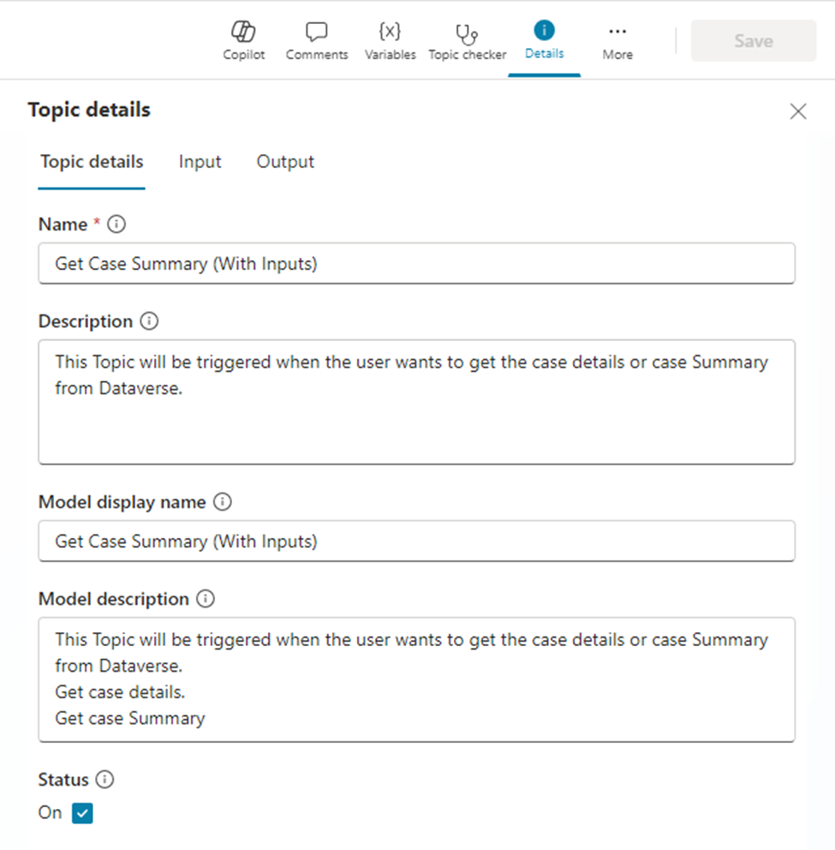Image resolution: width=835 pixels, height=850 pixels.
Task: Open the Copilot panel
Action: pyautogui.click(x=244, y=41)
